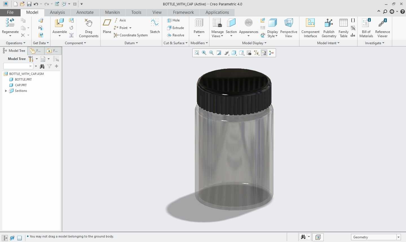
Task: Switch to the Model Tree panel tab
Action: tap(14, 51)
